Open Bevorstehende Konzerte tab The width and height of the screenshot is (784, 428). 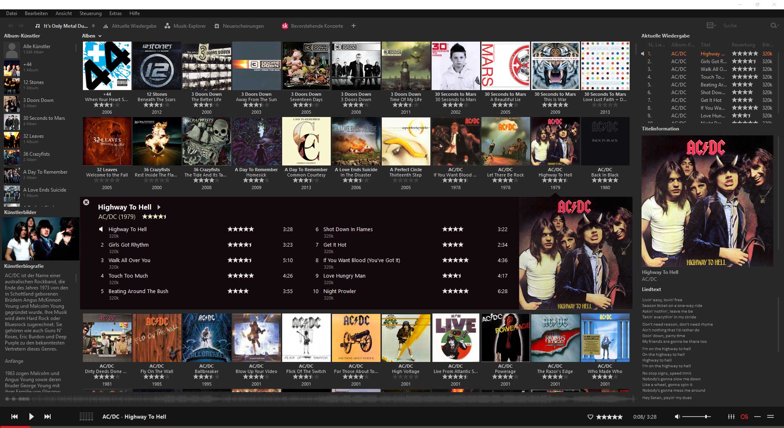pos(312,26)
